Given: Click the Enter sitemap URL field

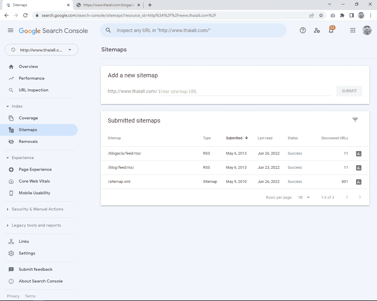Looking at the screenshot, I should 244,91.
